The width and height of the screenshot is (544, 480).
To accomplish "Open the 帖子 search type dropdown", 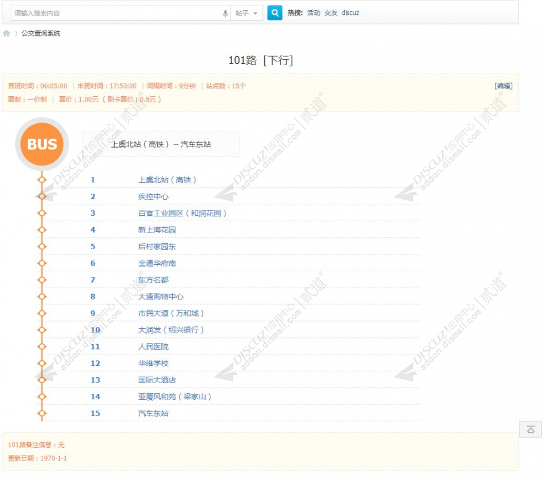I will click(247, 13).
